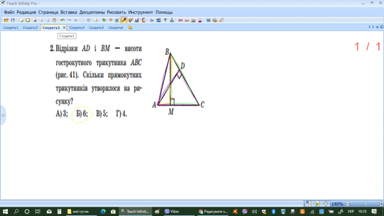384x216 pixels.
Task: Choose the eraser tool
Action: tap(111, 20)
